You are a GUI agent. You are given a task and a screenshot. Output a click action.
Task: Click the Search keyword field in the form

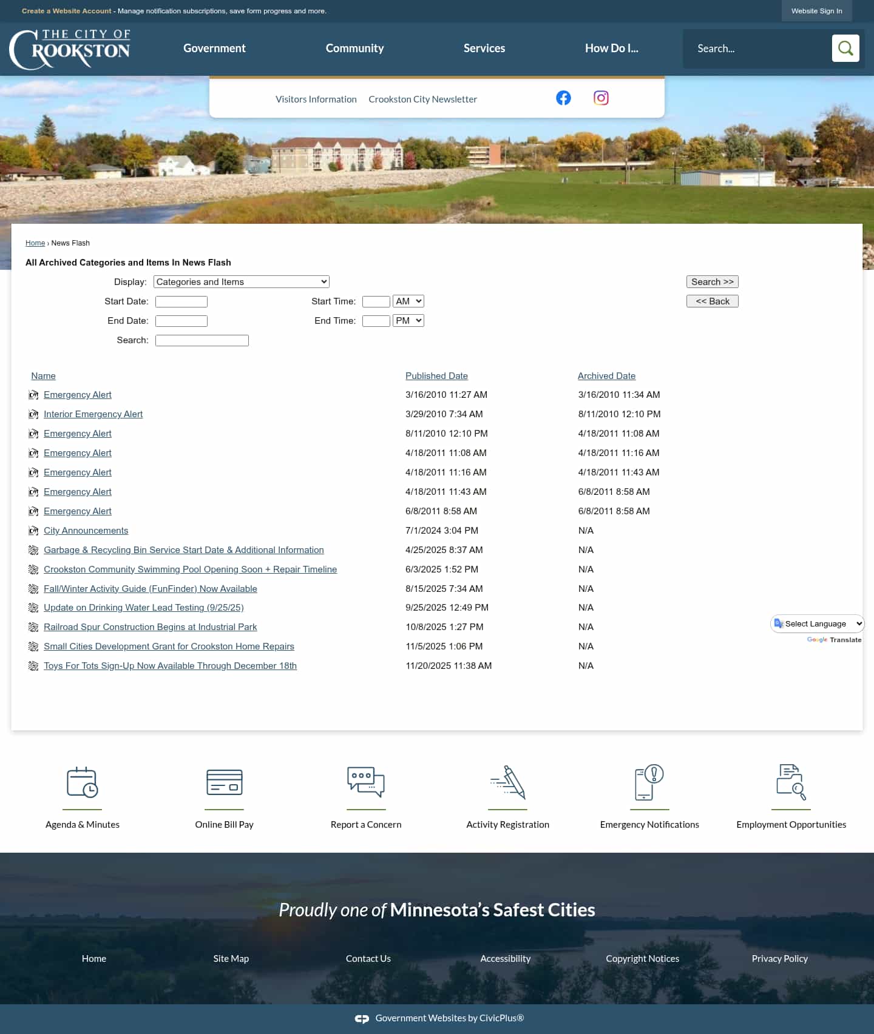(202, 340)
